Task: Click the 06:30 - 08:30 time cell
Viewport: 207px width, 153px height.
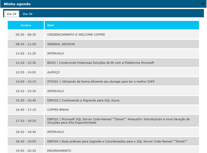Action: tap(26, 35)
